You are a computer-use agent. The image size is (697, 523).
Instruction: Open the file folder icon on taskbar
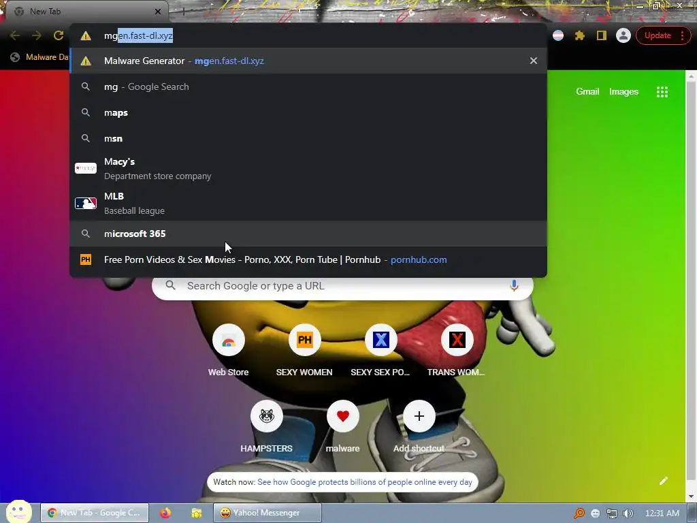197,513
